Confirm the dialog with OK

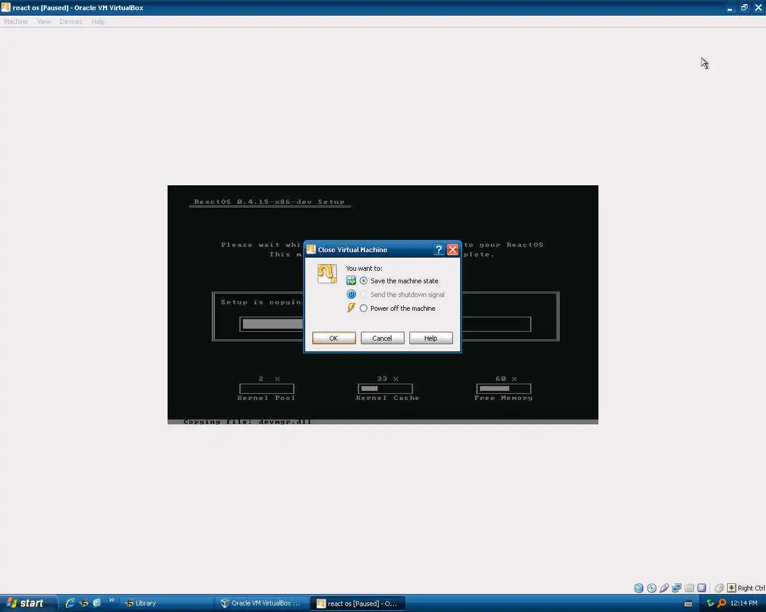coord(334,338)
